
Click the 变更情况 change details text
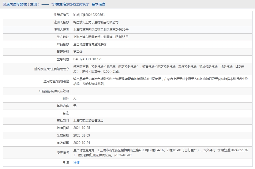point(159,152)
